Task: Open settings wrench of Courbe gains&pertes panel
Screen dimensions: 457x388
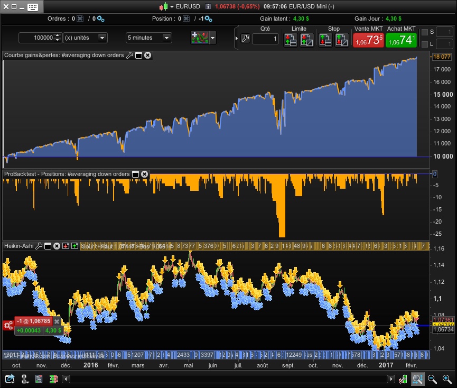Action: [129, 56]
